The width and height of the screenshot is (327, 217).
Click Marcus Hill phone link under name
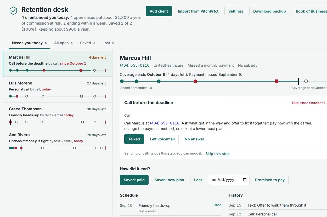[x=134, y=65]
